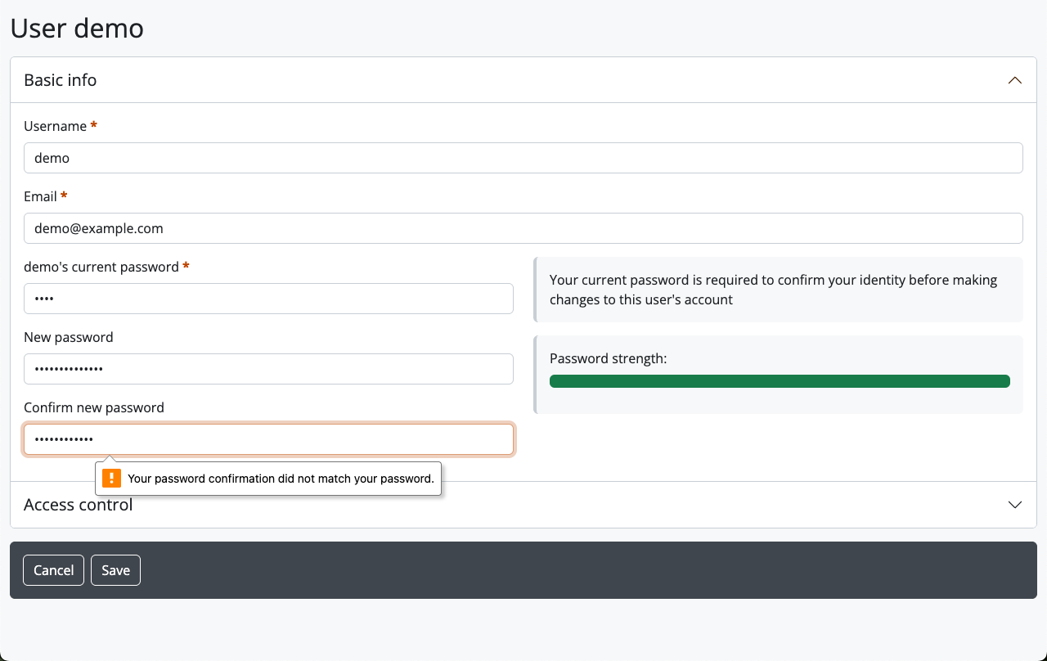The height and width of the screenshot is (661, 1047).
Task: Click the orange warning icon in tooltip
Action: (112, 479)
